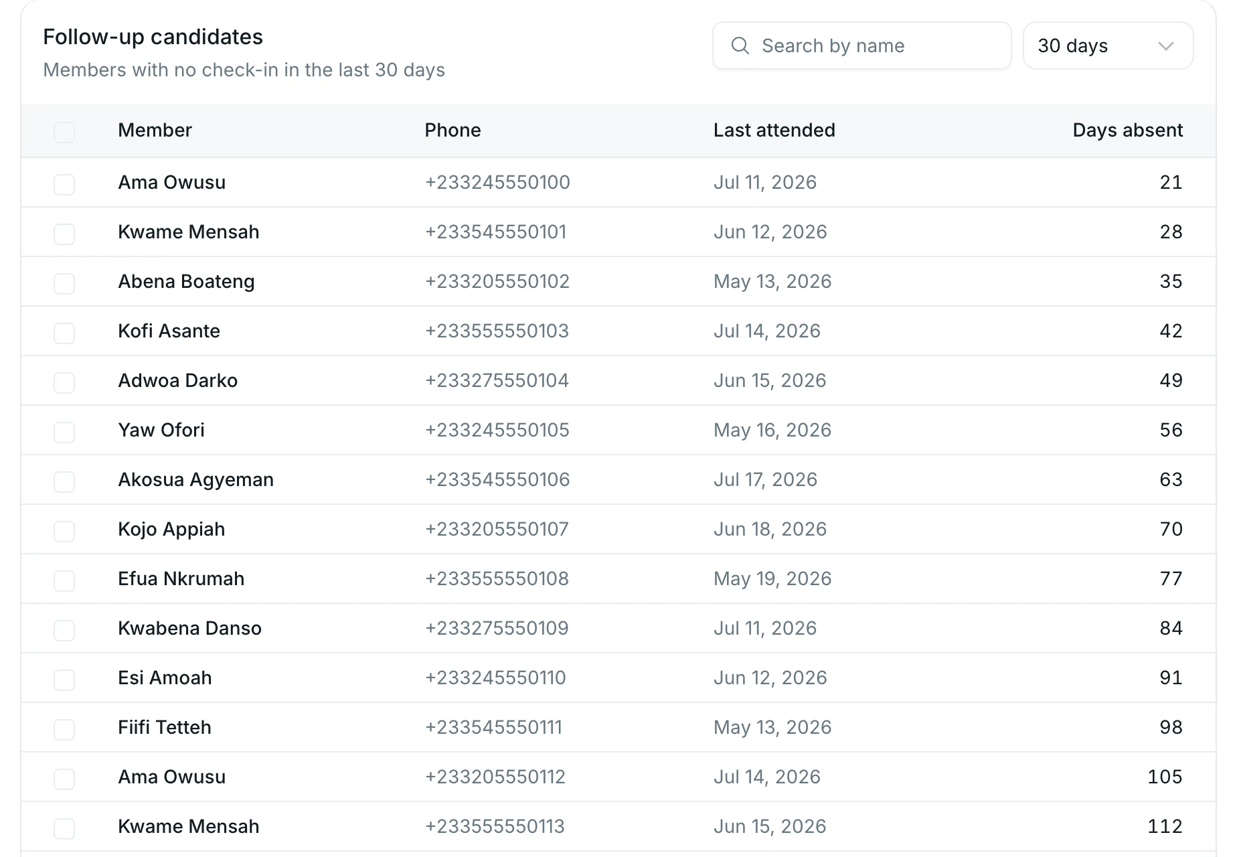Viewport: 1237px width, 857px height.
Task: Click the name Abena Boateng
Action: click(x=186, y=281)
